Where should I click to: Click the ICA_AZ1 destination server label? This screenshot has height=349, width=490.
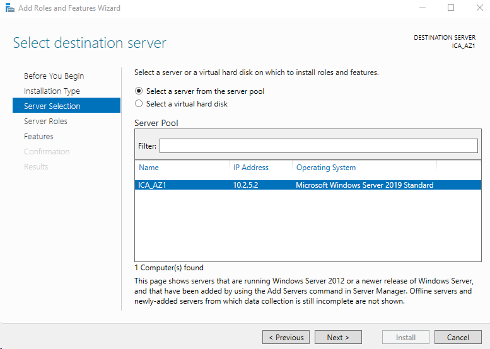coord(463,46)
